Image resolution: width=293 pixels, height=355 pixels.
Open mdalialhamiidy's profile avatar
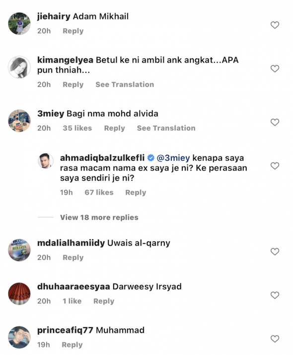pos(19,250)
